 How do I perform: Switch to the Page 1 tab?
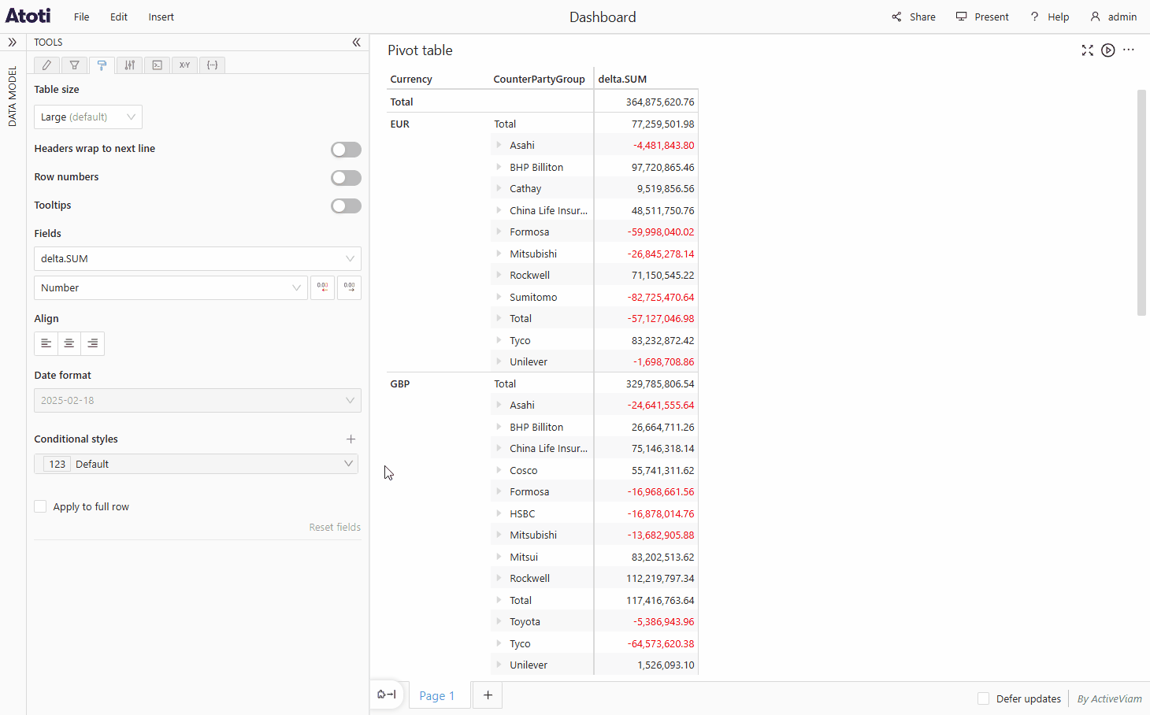coord(438,695)
